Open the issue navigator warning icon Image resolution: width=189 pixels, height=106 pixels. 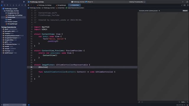coord(13,5)
